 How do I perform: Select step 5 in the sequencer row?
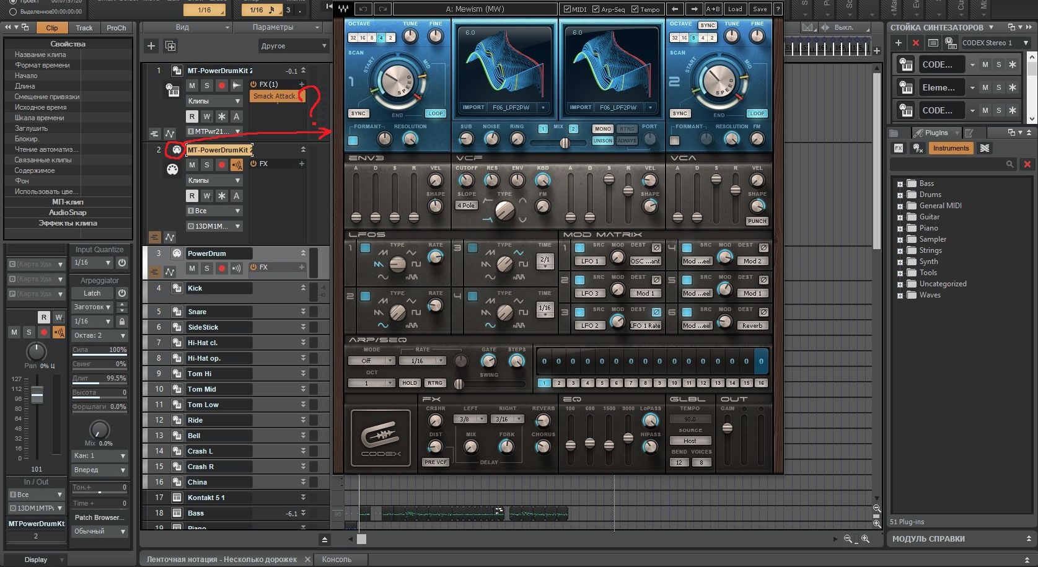pyautogui.click(x=602, y=383)
